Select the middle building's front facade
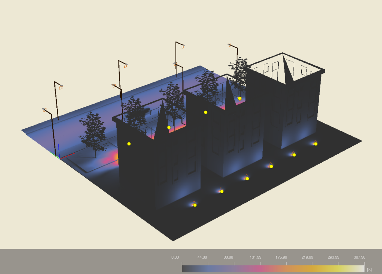This screenshot has width=382, height=274. [x=242, y=144]
